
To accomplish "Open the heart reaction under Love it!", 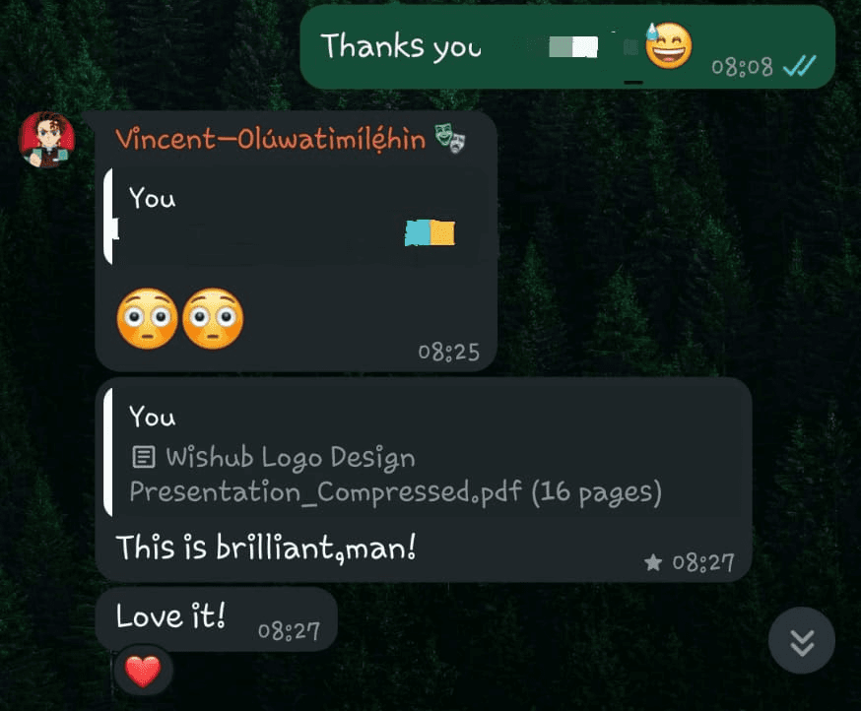I will (x=143, y=671).
